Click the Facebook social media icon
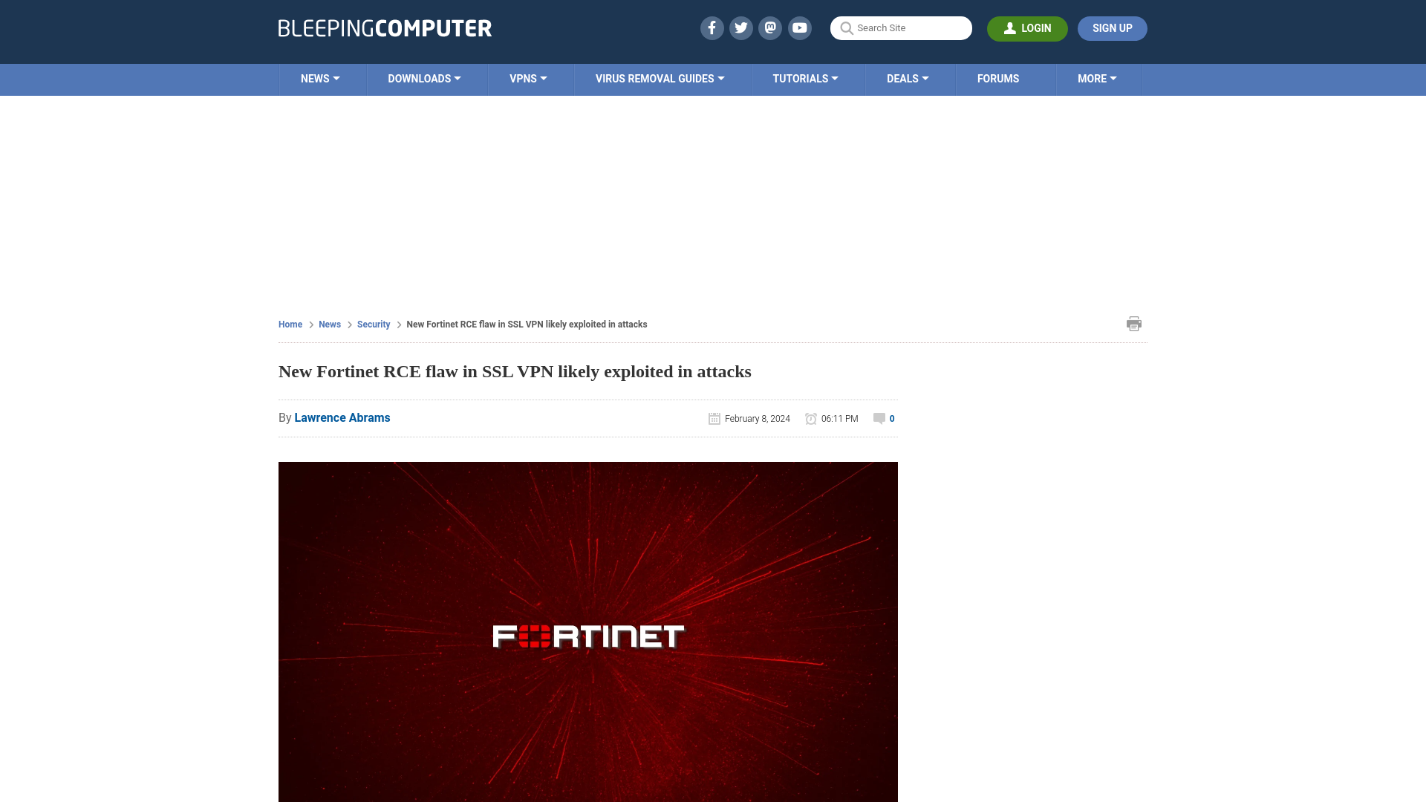 coord(712,27)
